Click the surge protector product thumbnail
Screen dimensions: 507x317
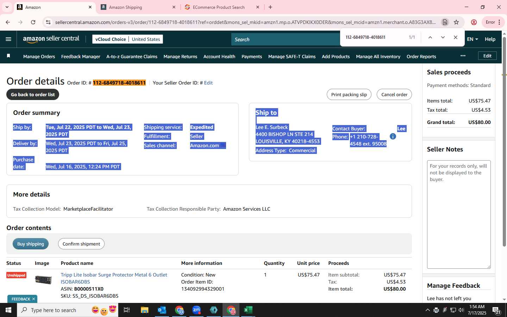point(44,280)
